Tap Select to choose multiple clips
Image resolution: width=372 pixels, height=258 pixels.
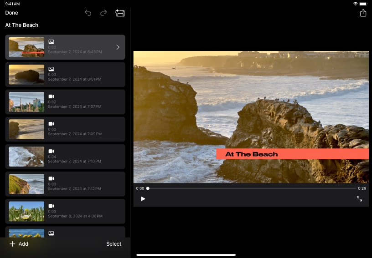(x=114, y=244)
